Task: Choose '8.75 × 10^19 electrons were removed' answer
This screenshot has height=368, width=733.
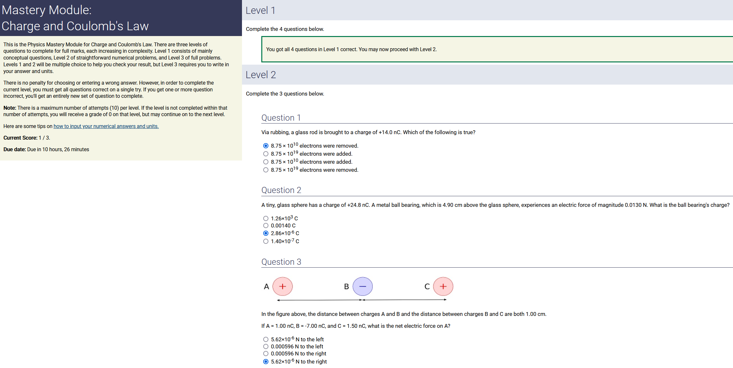Action: [x=266, y=170]
